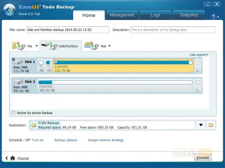Image resolution: width=225 pixels, height=168 pixels.
Task: Select the first small 39 partition on Disk 1
Action: coord(41,66)
